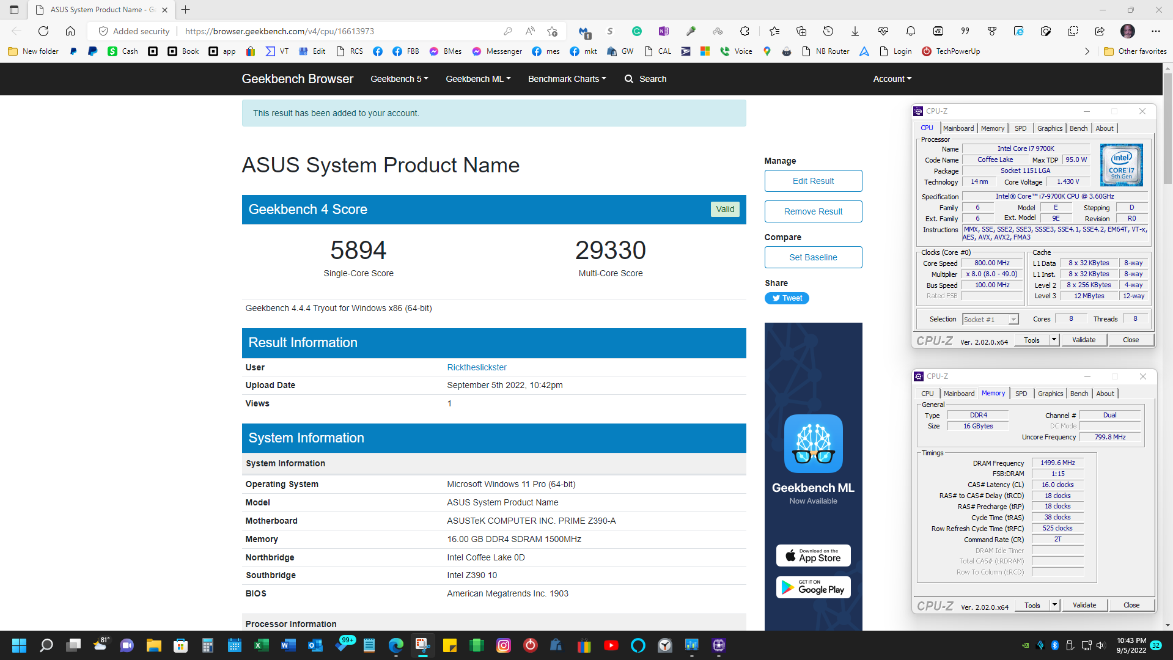The height and width of the screenshot is (660, 1173).
Task: Show more bookmarks chevron
Action: 1087,51
